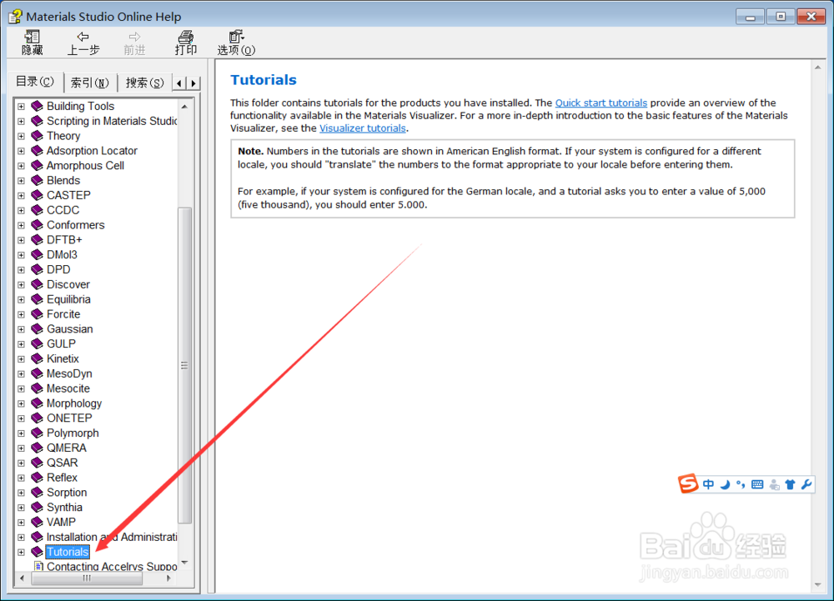This screenshot has width=834, height=601.
Task: Open the Quick start tutorials link
Action: (x=601, y=103)
